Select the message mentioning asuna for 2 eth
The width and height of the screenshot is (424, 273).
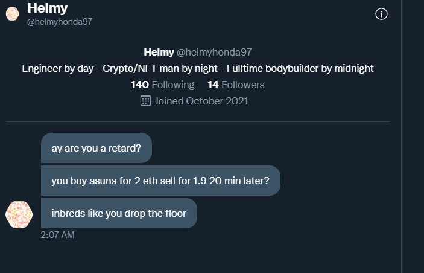point(160,181)
